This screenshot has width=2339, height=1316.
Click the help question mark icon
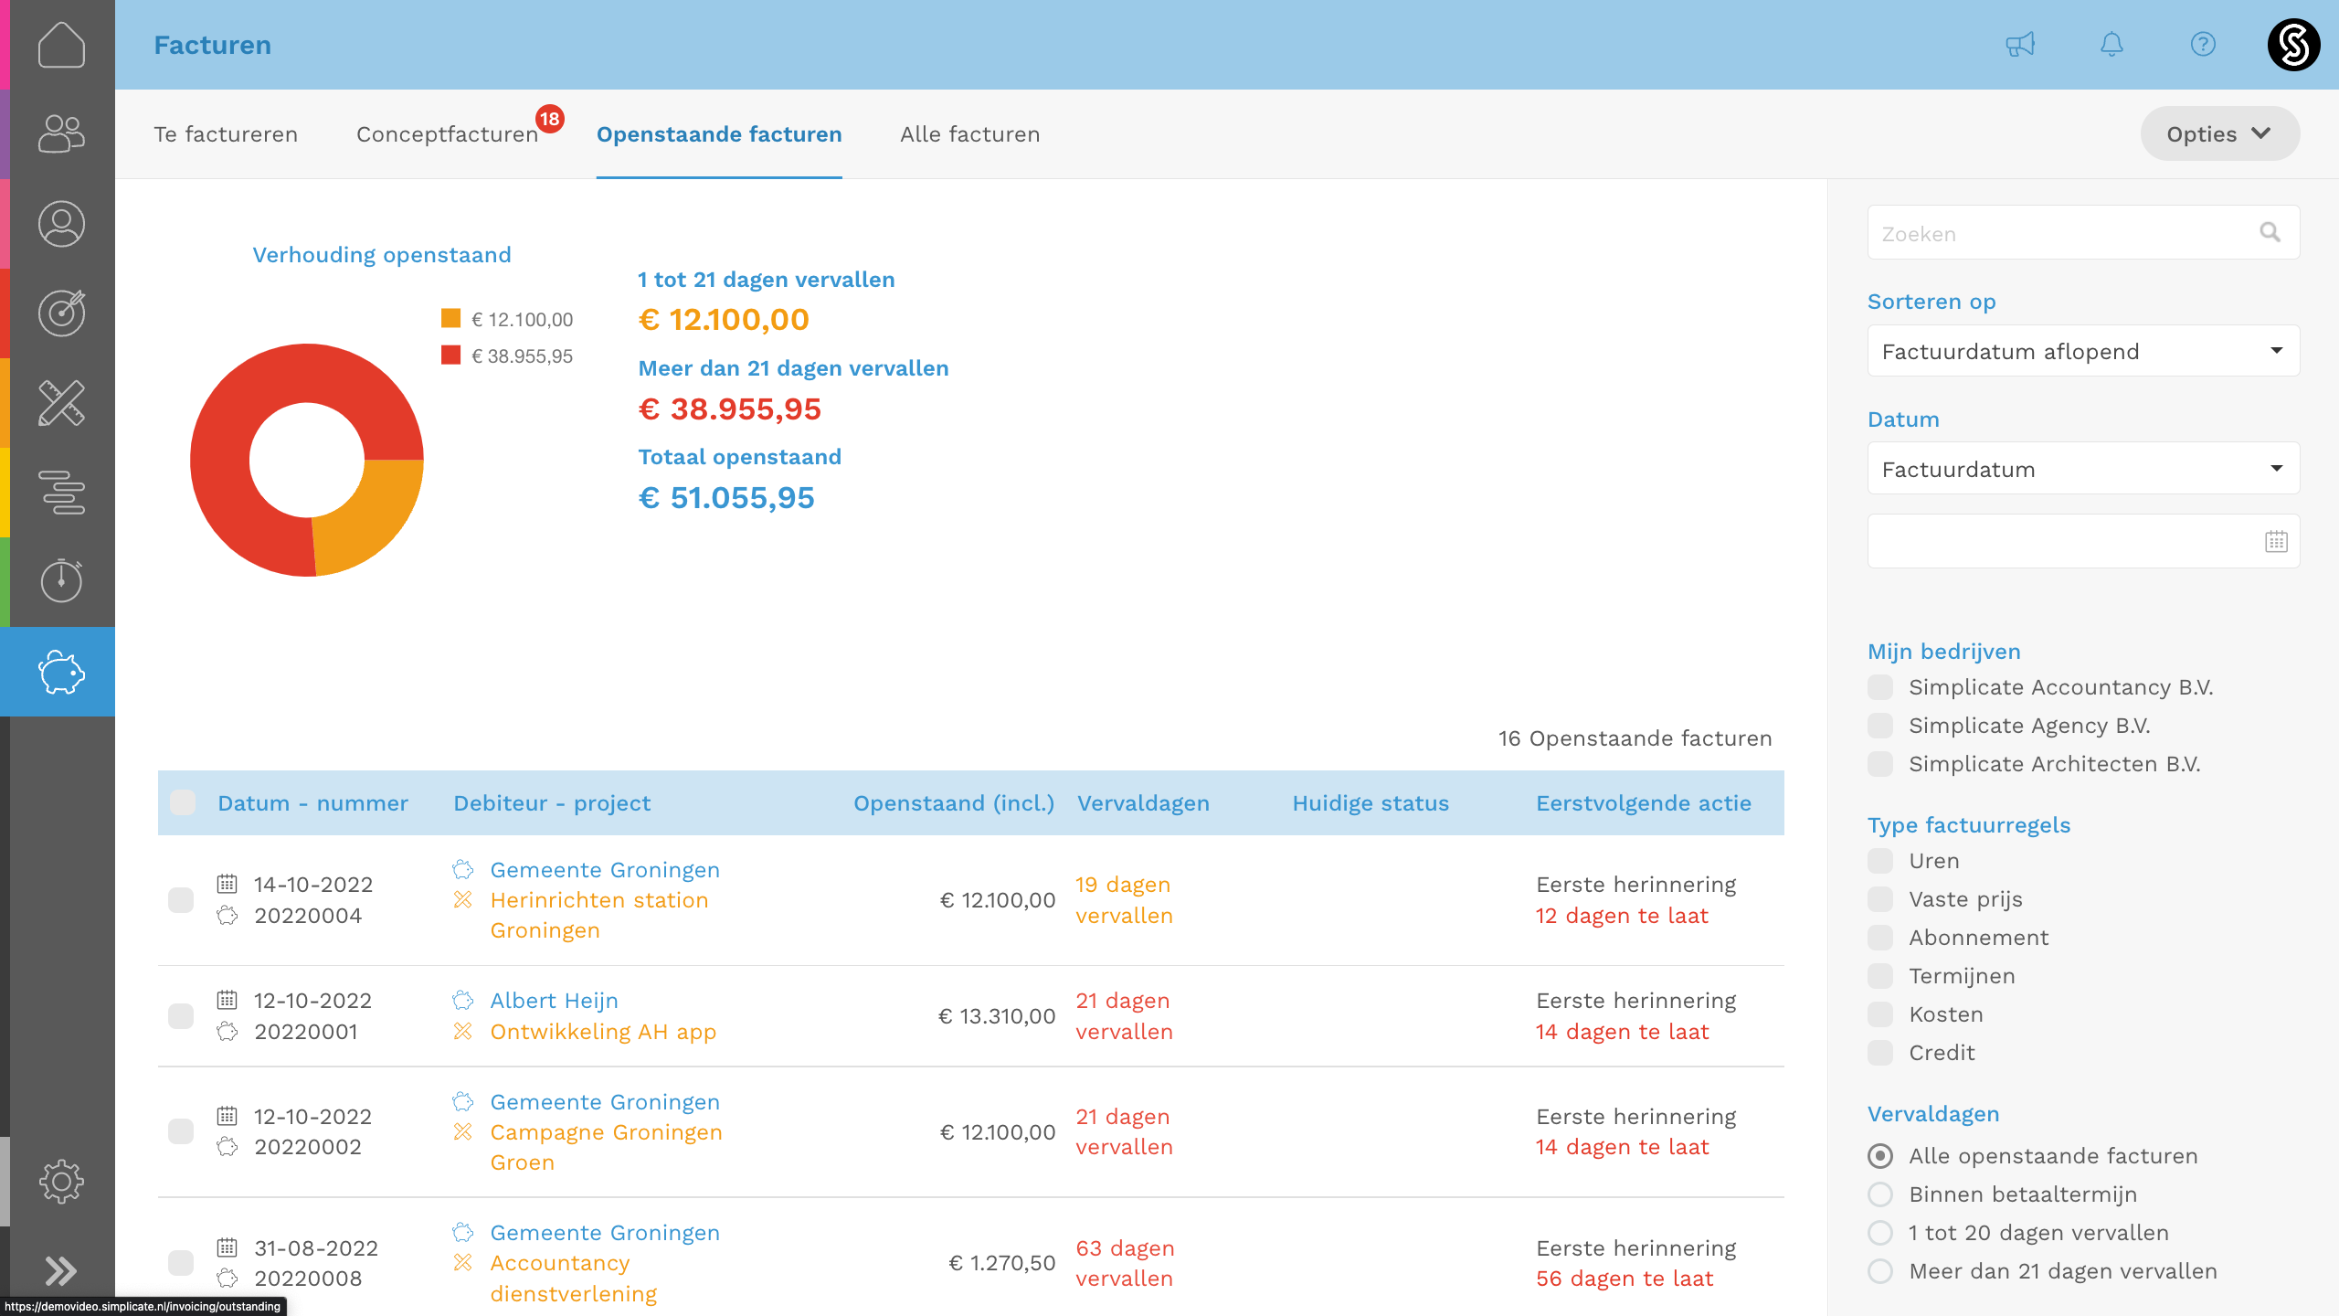[x=2203, y=44]
